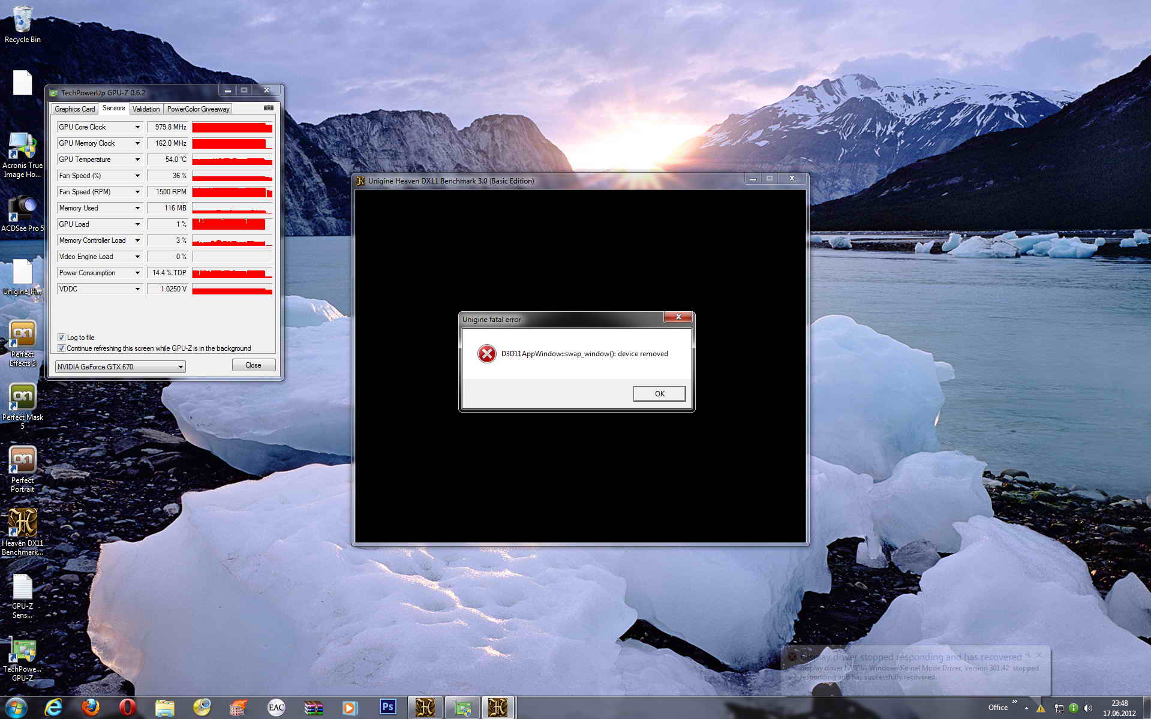
Task: Open the GPU Memory Clock sensor dropdown
Action: coord(137,143)
